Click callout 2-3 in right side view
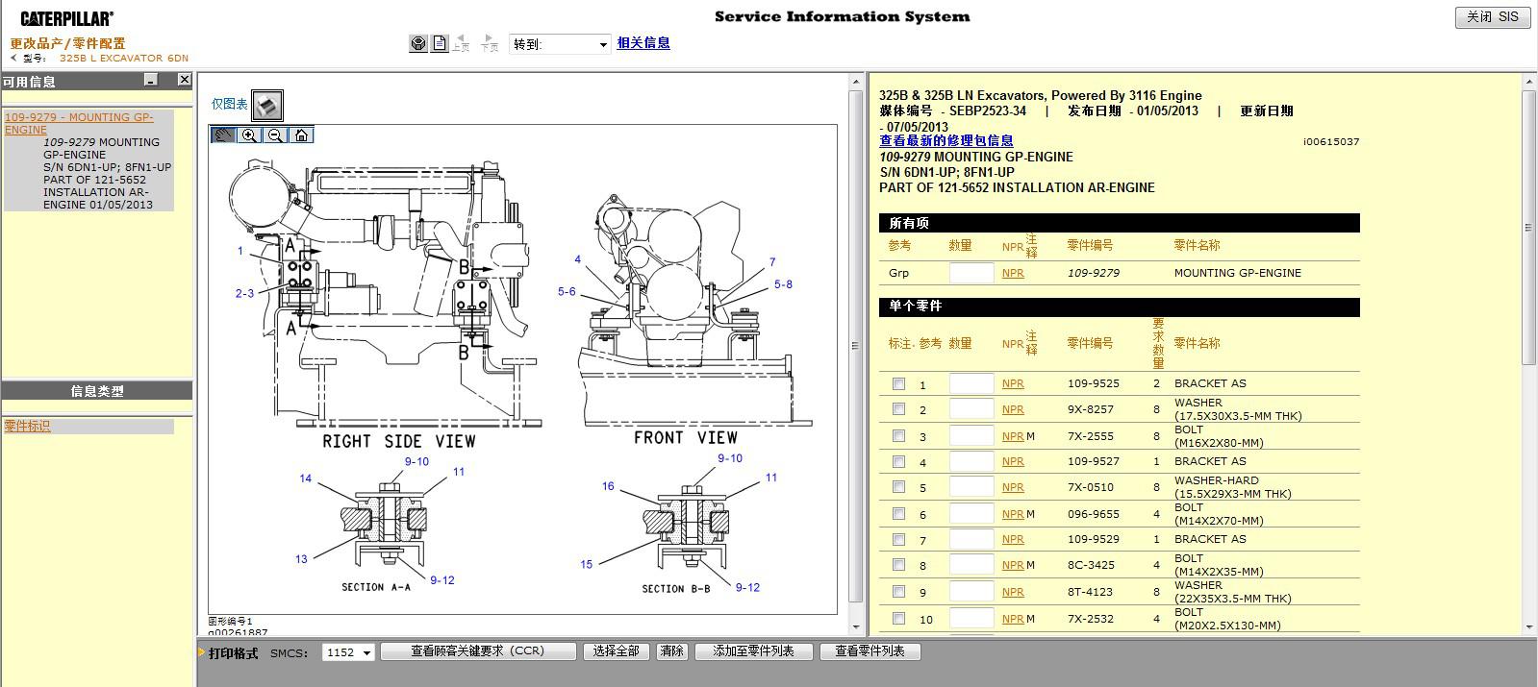Image resolution: width=1538 pixels, height=687 pixels. pos(244,294)
